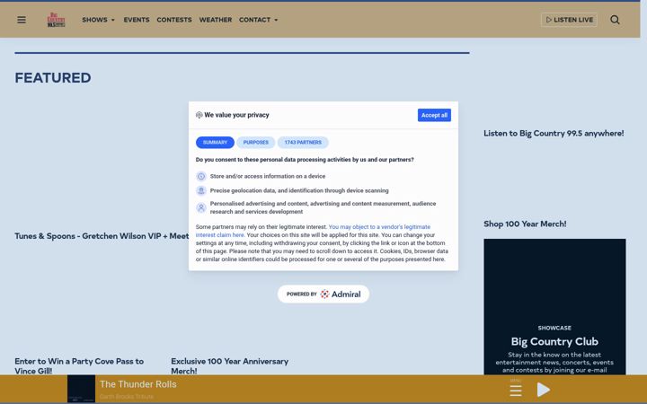647x404 pixels.
Task: Open the Big Country Club showcase card
Action: tap(554, 307)
